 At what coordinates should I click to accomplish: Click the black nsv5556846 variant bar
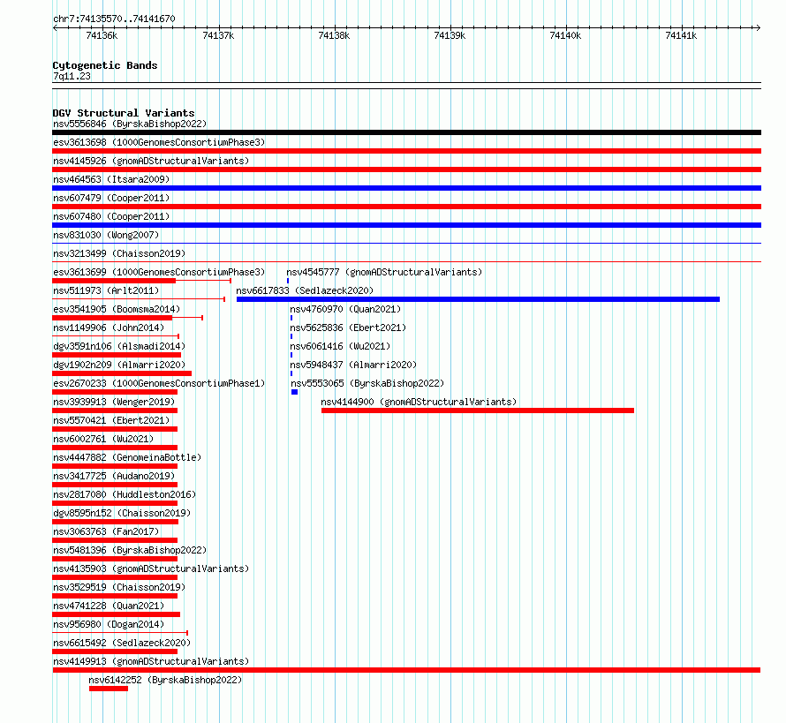[406, 132]
